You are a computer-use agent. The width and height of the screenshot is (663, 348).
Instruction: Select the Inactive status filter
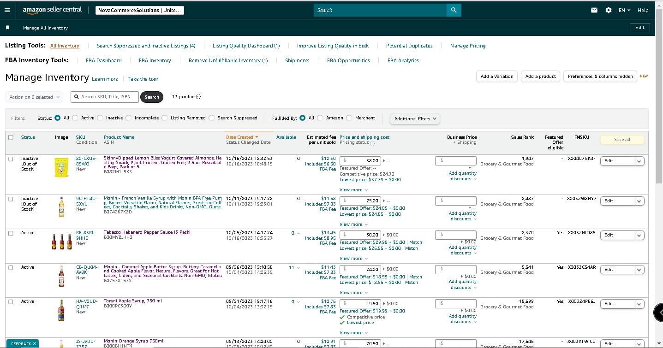[x=100, y=118]
